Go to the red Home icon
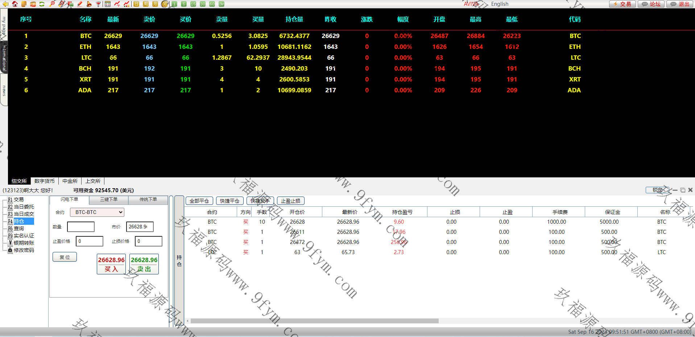Image resolution: width=695 pixels, height=337 pixels. (15, 4)
